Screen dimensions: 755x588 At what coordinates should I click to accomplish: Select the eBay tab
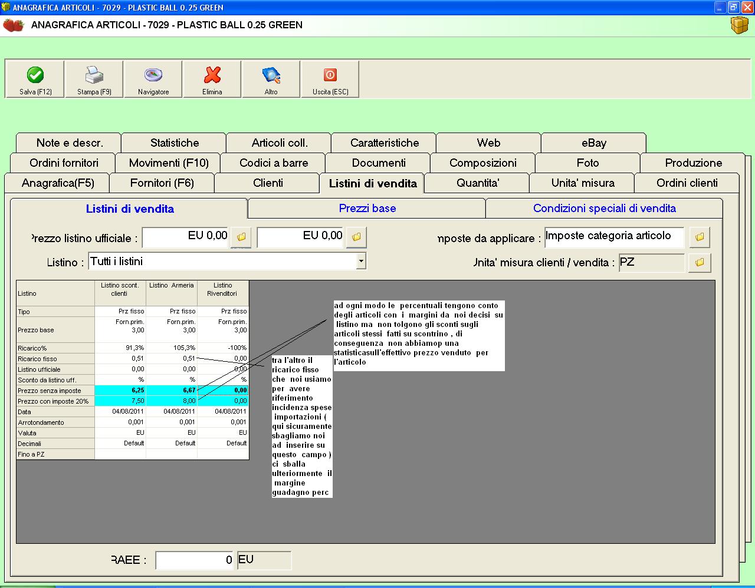click(593, 143)
